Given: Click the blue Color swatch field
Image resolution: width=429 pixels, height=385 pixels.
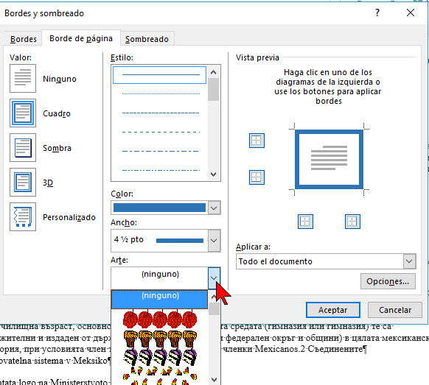Looking at the screenshot, I should tap(159, 208).
